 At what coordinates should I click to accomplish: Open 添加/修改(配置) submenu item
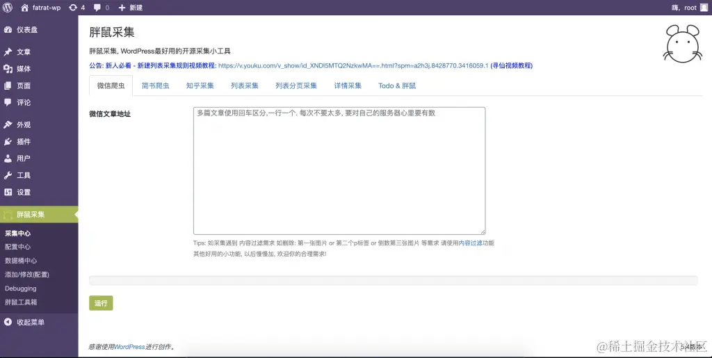pyautogui.click(x=27, y=275)
